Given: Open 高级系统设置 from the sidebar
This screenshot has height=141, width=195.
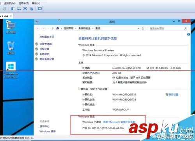Looking at the screenshot, I should click(47, 59).
